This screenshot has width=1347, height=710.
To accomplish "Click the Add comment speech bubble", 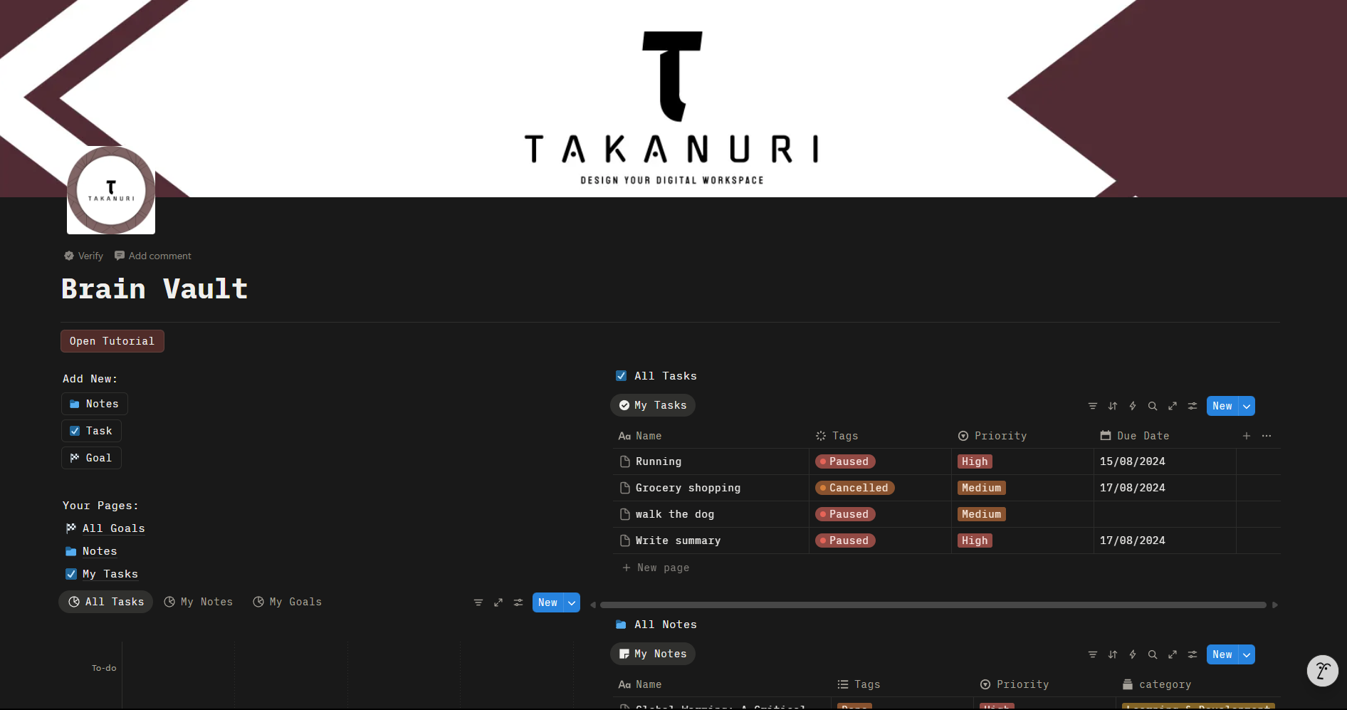I will point(120,256).
